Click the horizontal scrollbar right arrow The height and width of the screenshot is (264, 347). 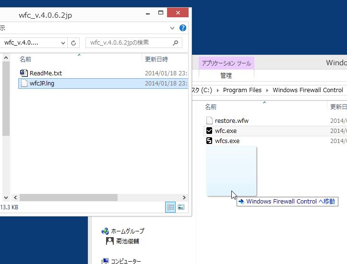(x=184, y=197)
